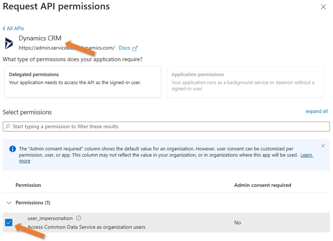Click the Permission column header
The image size is (333, 241).
(x=28, y=185)
